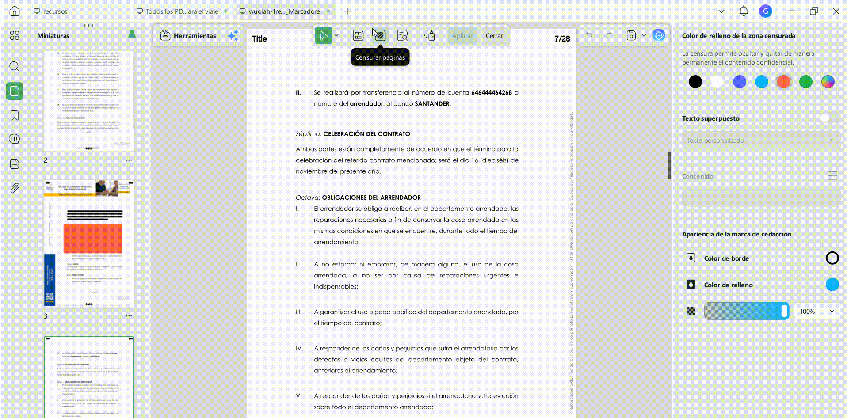Open the comments sidebar icon
This screenshot has height=418, width=847.
tap(15, 139)
